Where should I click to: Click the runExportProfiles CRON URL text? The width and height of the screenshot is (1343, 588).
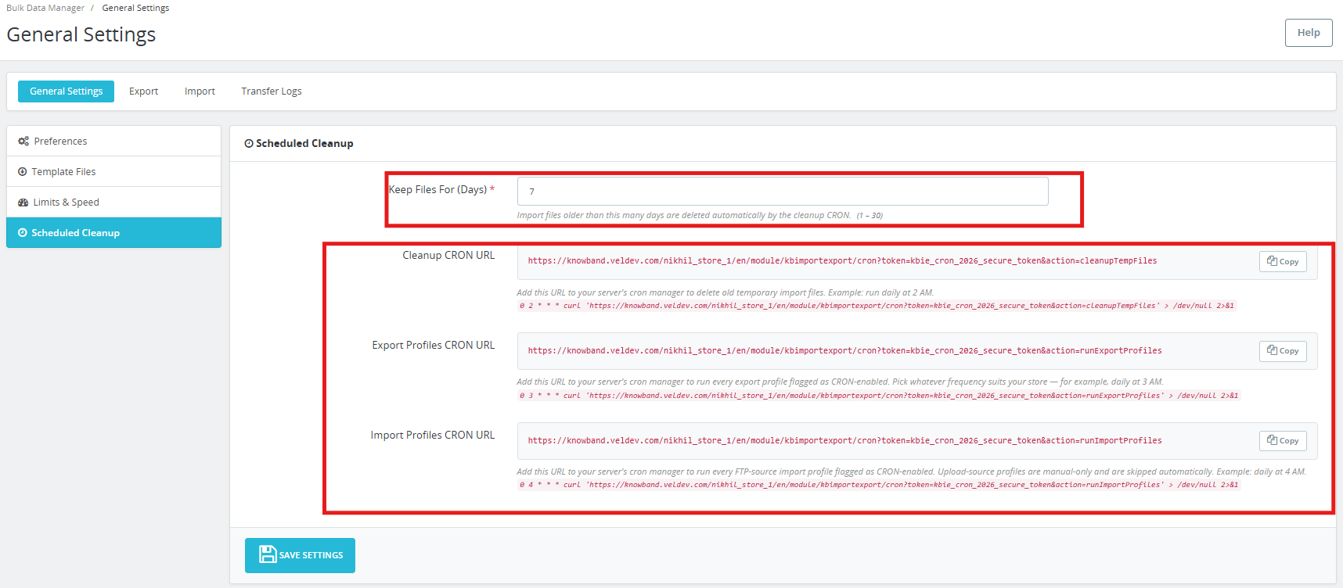coord(844,351)
